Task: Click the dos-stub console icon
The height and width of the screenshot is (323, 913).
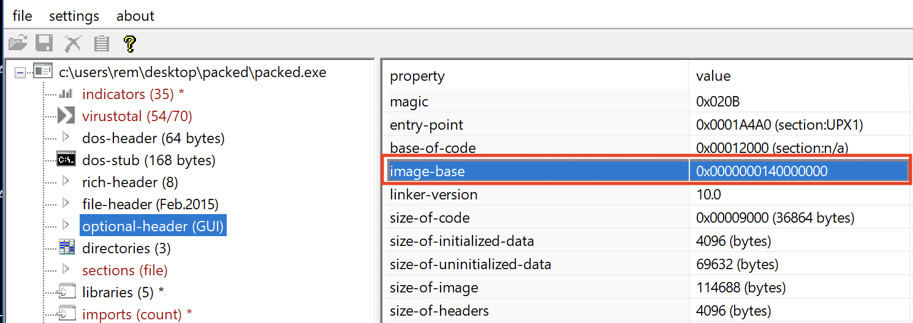Action: click(66, 160)
